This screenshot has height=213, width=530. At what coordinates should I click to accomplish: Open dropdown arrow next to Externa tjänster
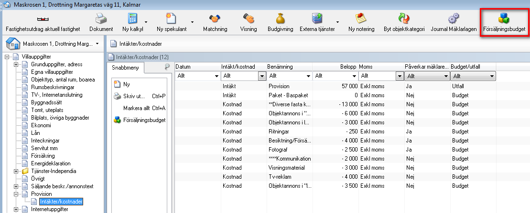pyautogui.click(x=338, y=22)
